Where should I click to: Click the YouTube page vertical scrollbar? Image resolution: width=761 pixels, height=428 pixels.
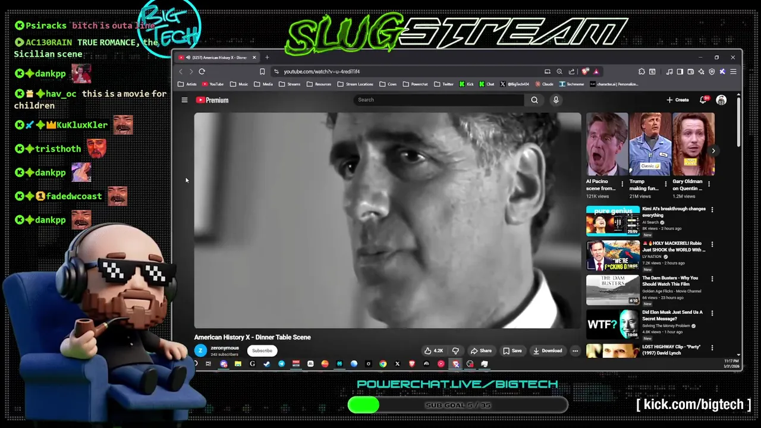739,122
